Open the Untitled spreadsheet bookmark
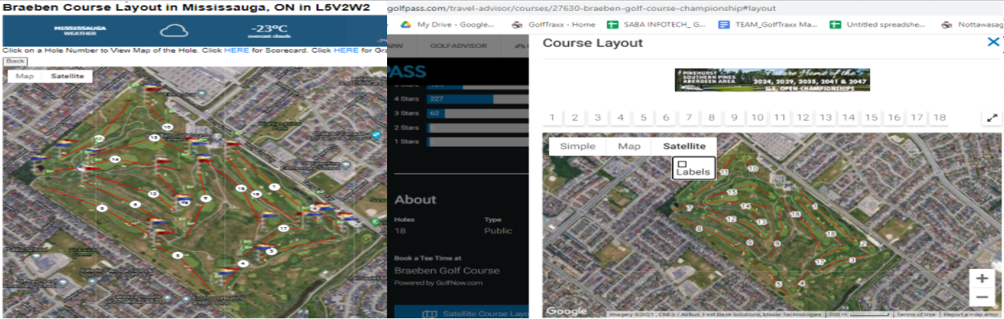1004x319 pixels. tap(881, 25)
